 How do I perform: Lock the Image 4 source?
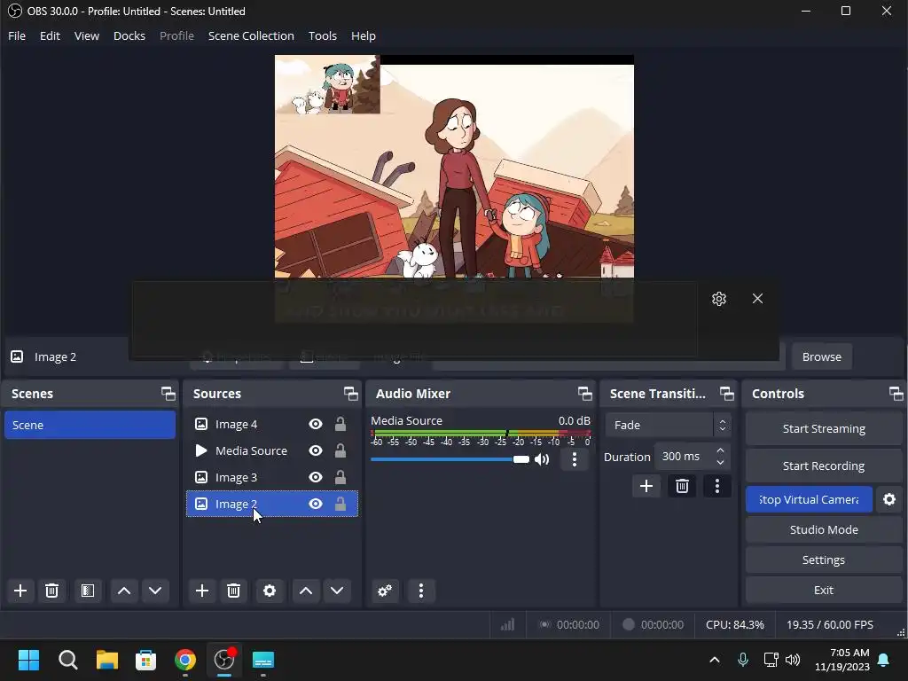point(340,425)
